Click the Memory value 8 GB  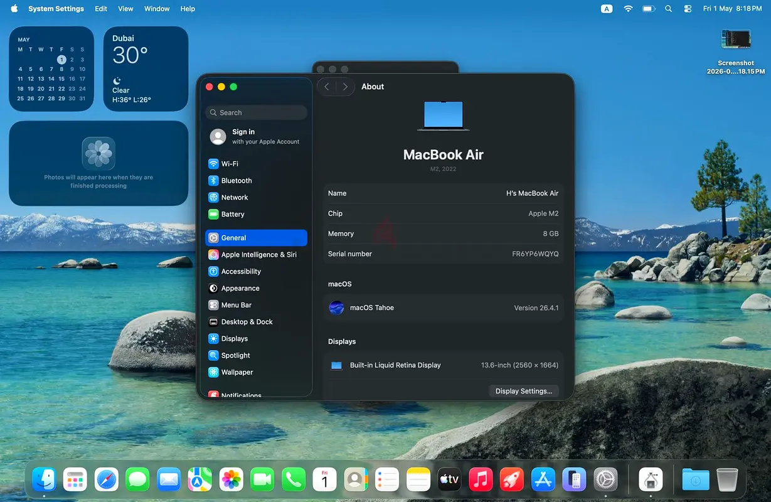pos(550,233)
